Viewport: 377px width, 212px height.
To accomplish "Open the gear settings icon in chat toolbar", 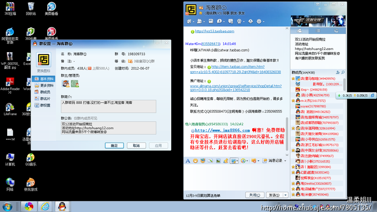I will pos(259,22).
